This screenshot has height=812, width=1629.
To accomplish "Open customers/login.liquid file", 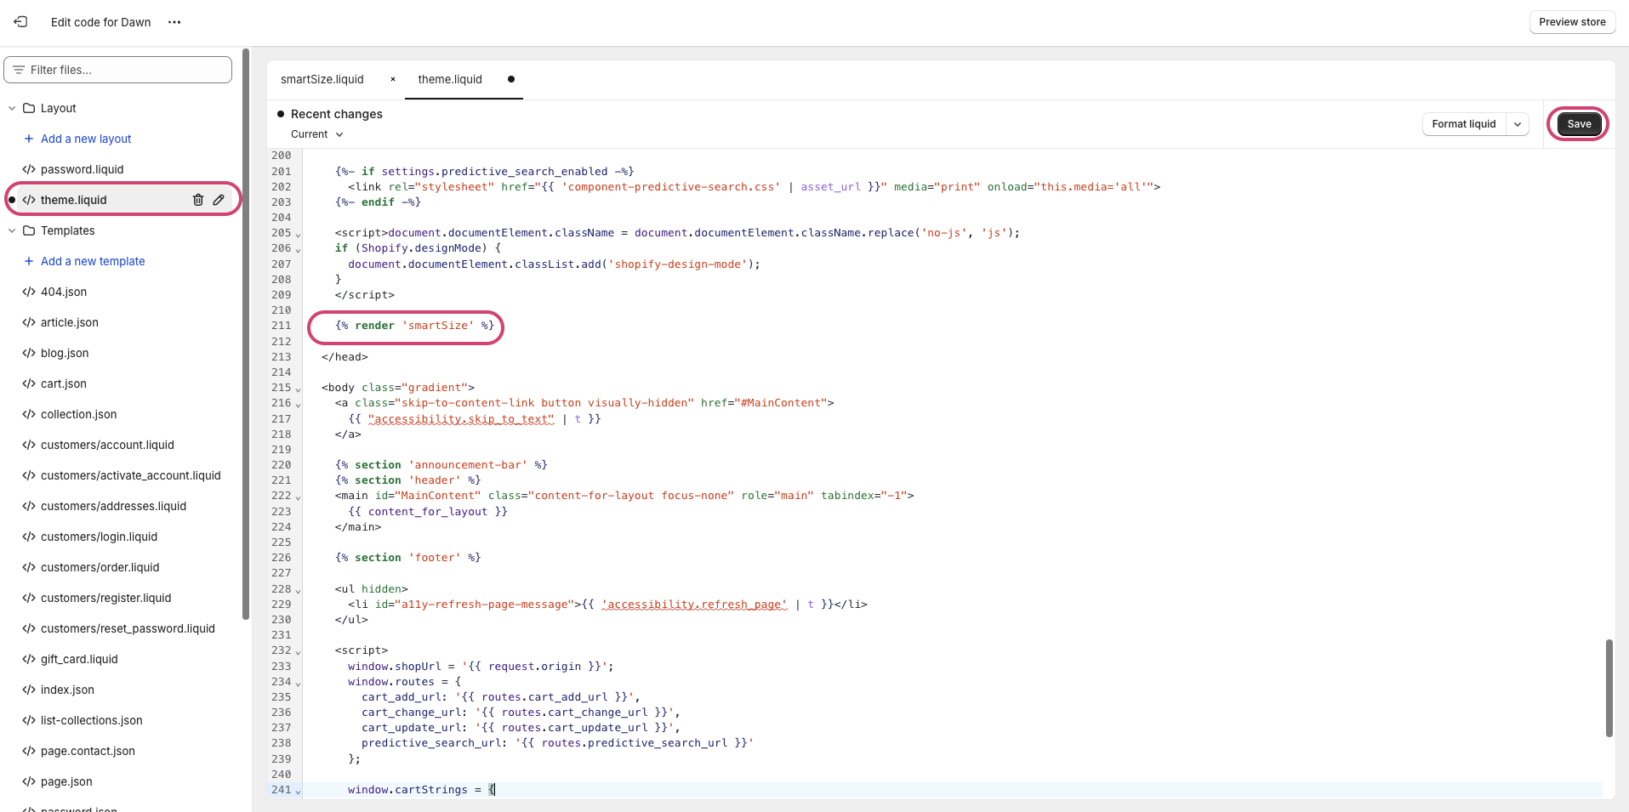I will point(99,537).
